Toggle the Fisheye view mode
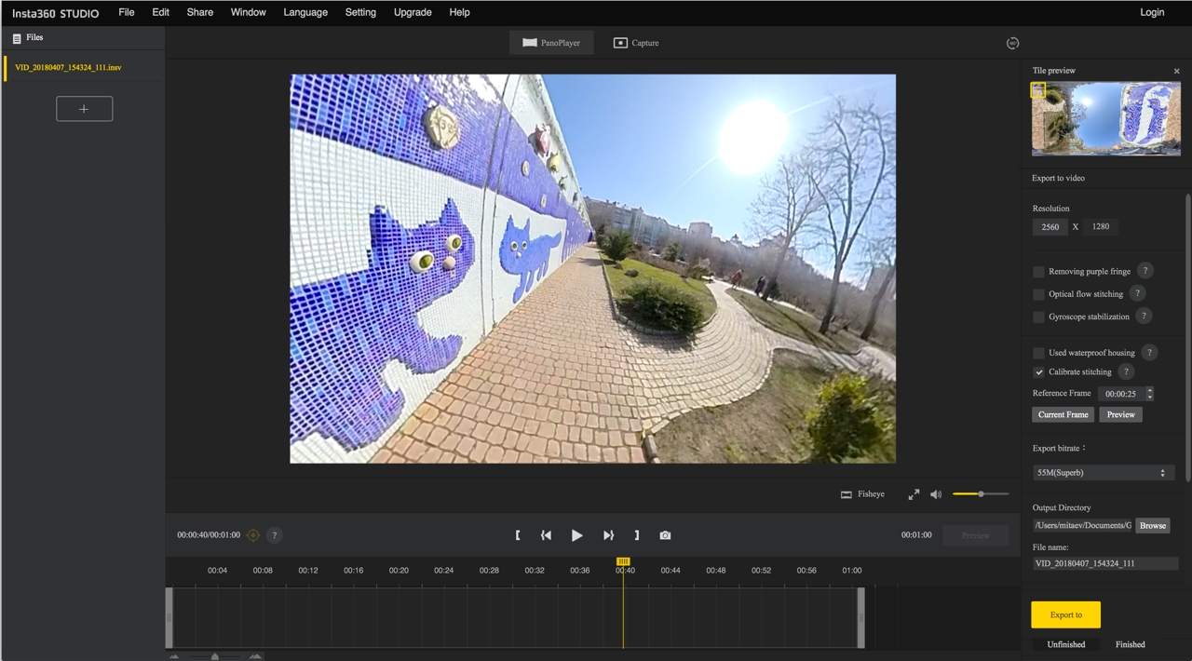 tap(862, 494)
